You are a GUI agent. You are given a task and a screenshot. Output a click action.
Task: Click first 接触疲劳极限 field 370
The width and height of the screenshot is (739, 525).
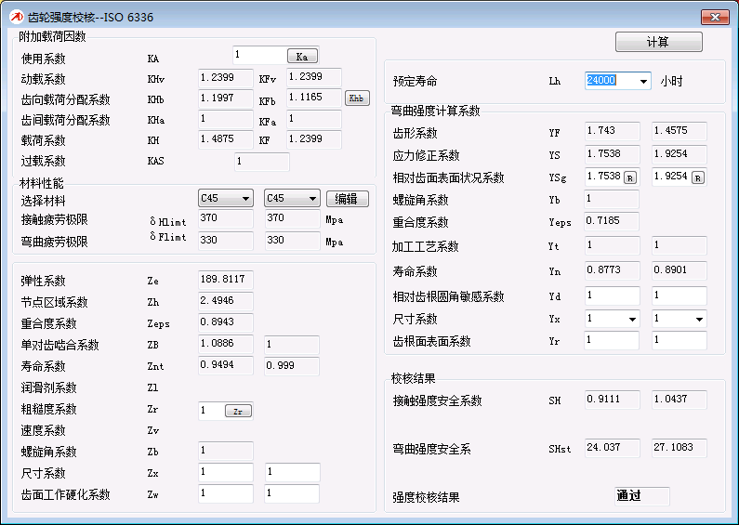226,218
